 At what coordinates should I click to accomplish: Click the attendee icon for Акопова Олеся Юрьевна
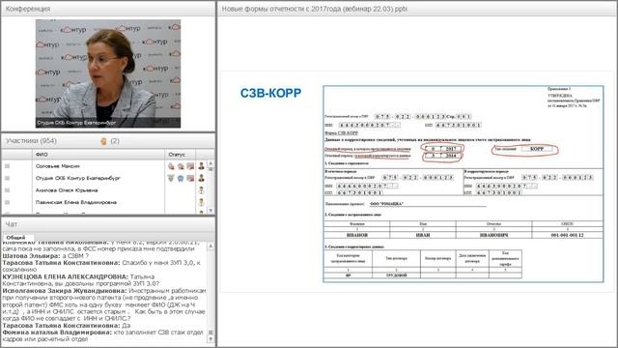tap(202, 190)
